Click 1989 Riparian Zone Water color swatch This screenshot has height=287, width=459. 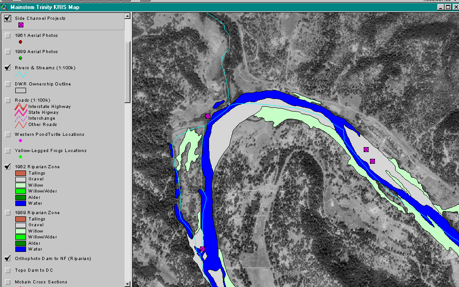pos(21,249)
